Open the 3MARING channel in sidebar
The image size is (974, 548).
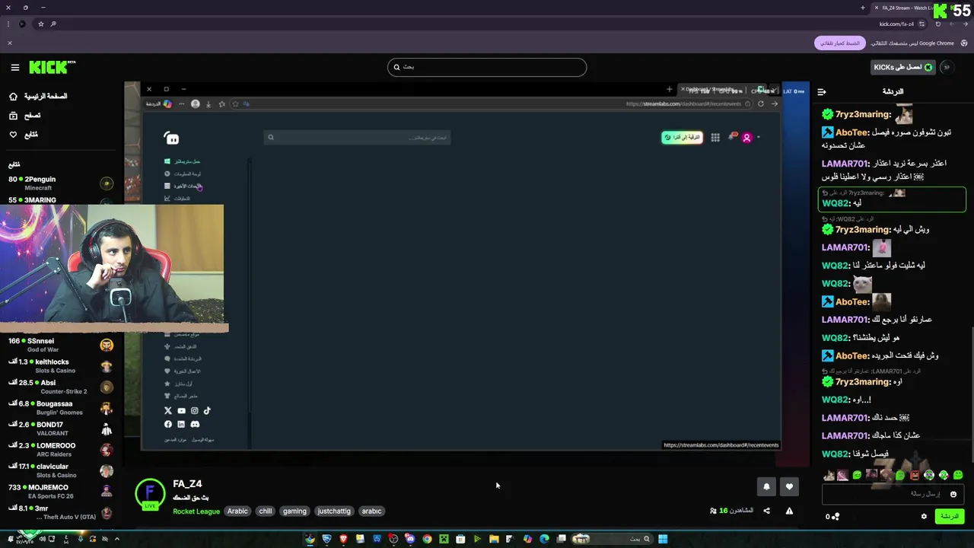59,200
